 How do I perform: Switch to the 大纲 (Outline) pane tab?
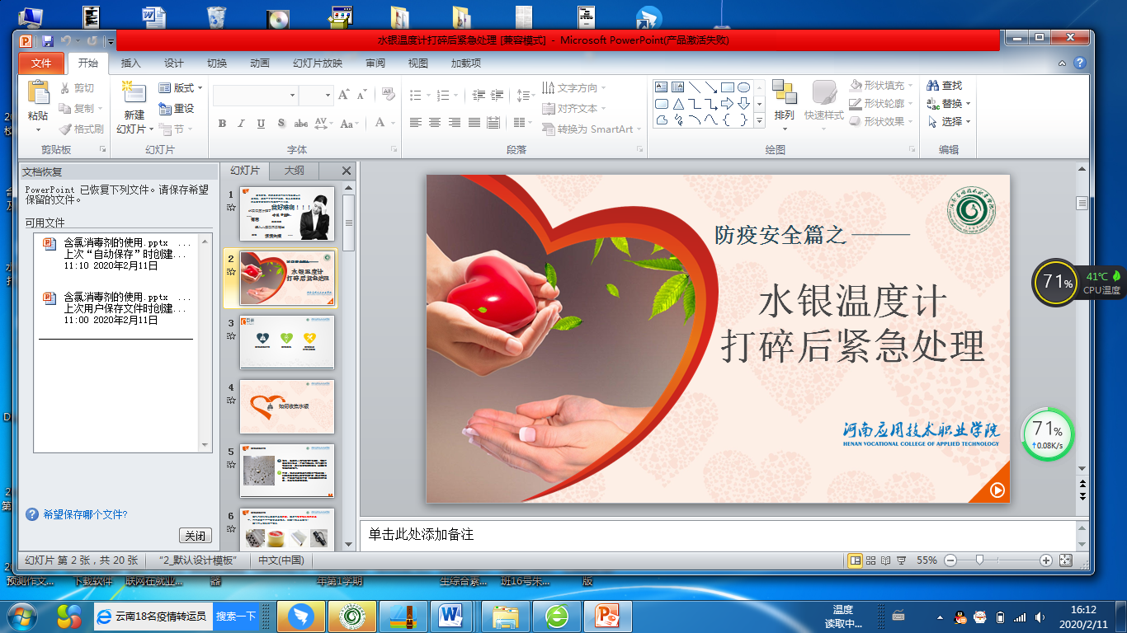click(x=295, y=171)
